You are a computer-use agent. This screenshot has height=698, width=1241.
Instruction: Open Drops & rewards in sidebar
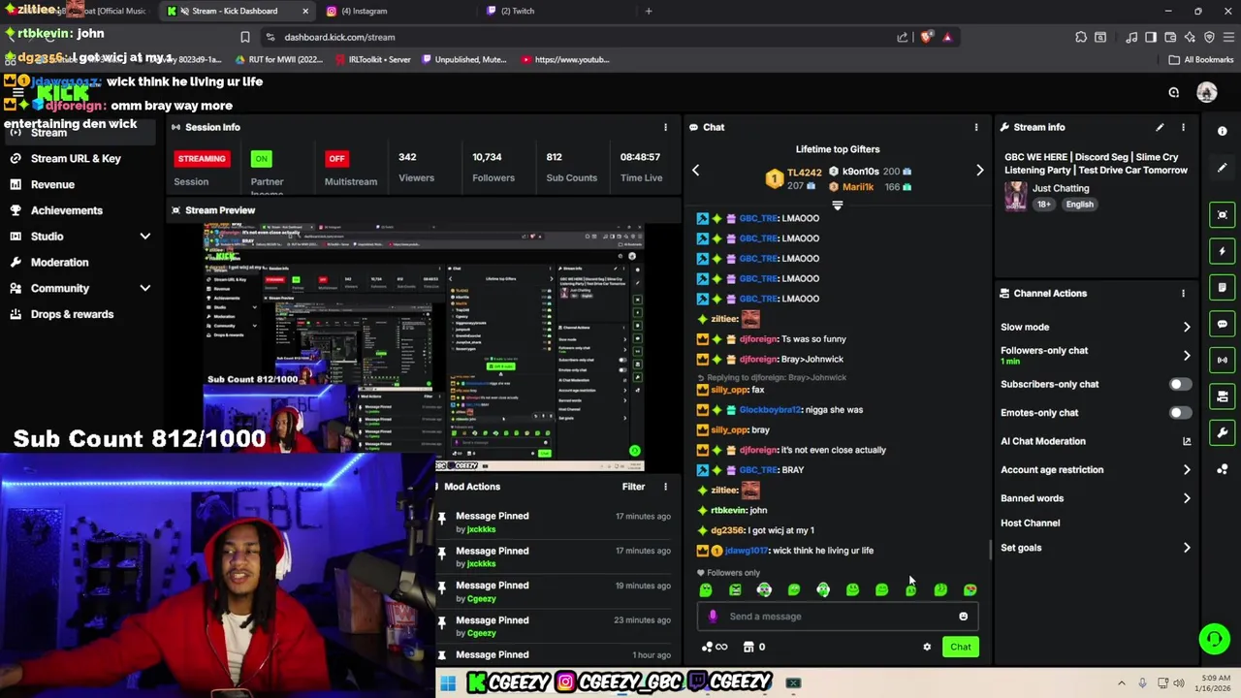[72, 314]
